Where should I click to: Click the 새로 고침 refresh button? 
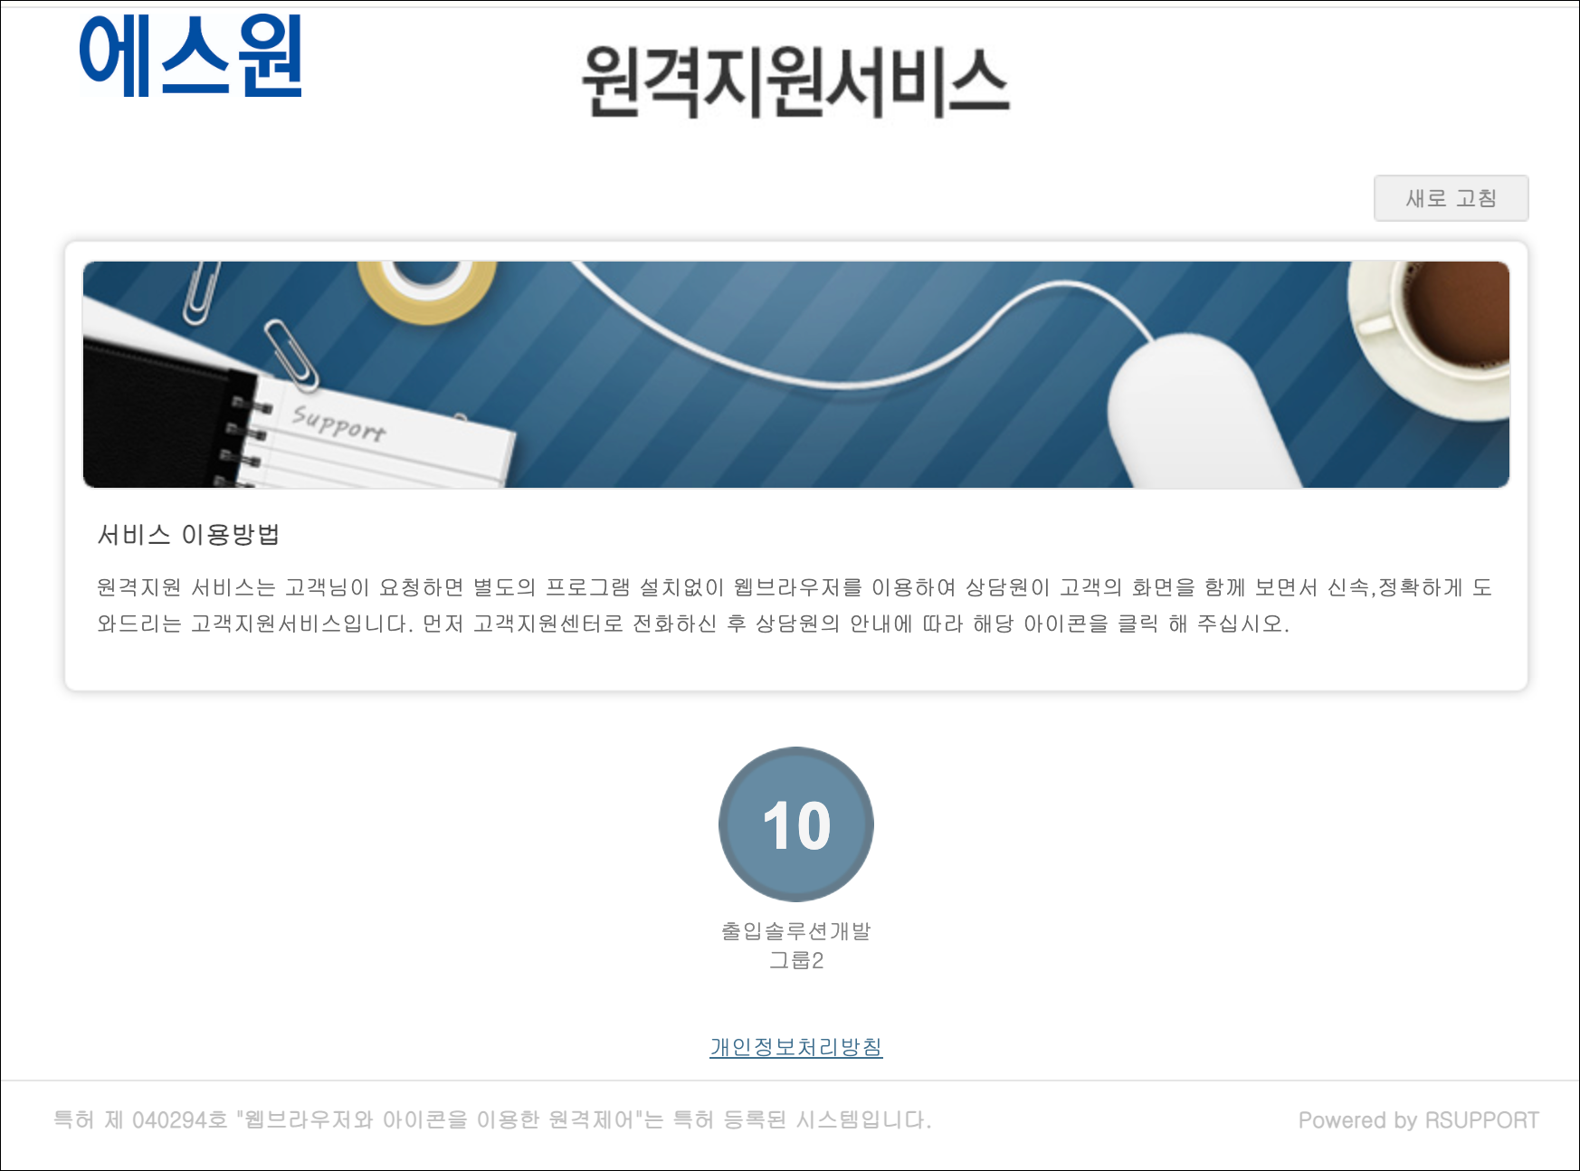click(1451, 198)
